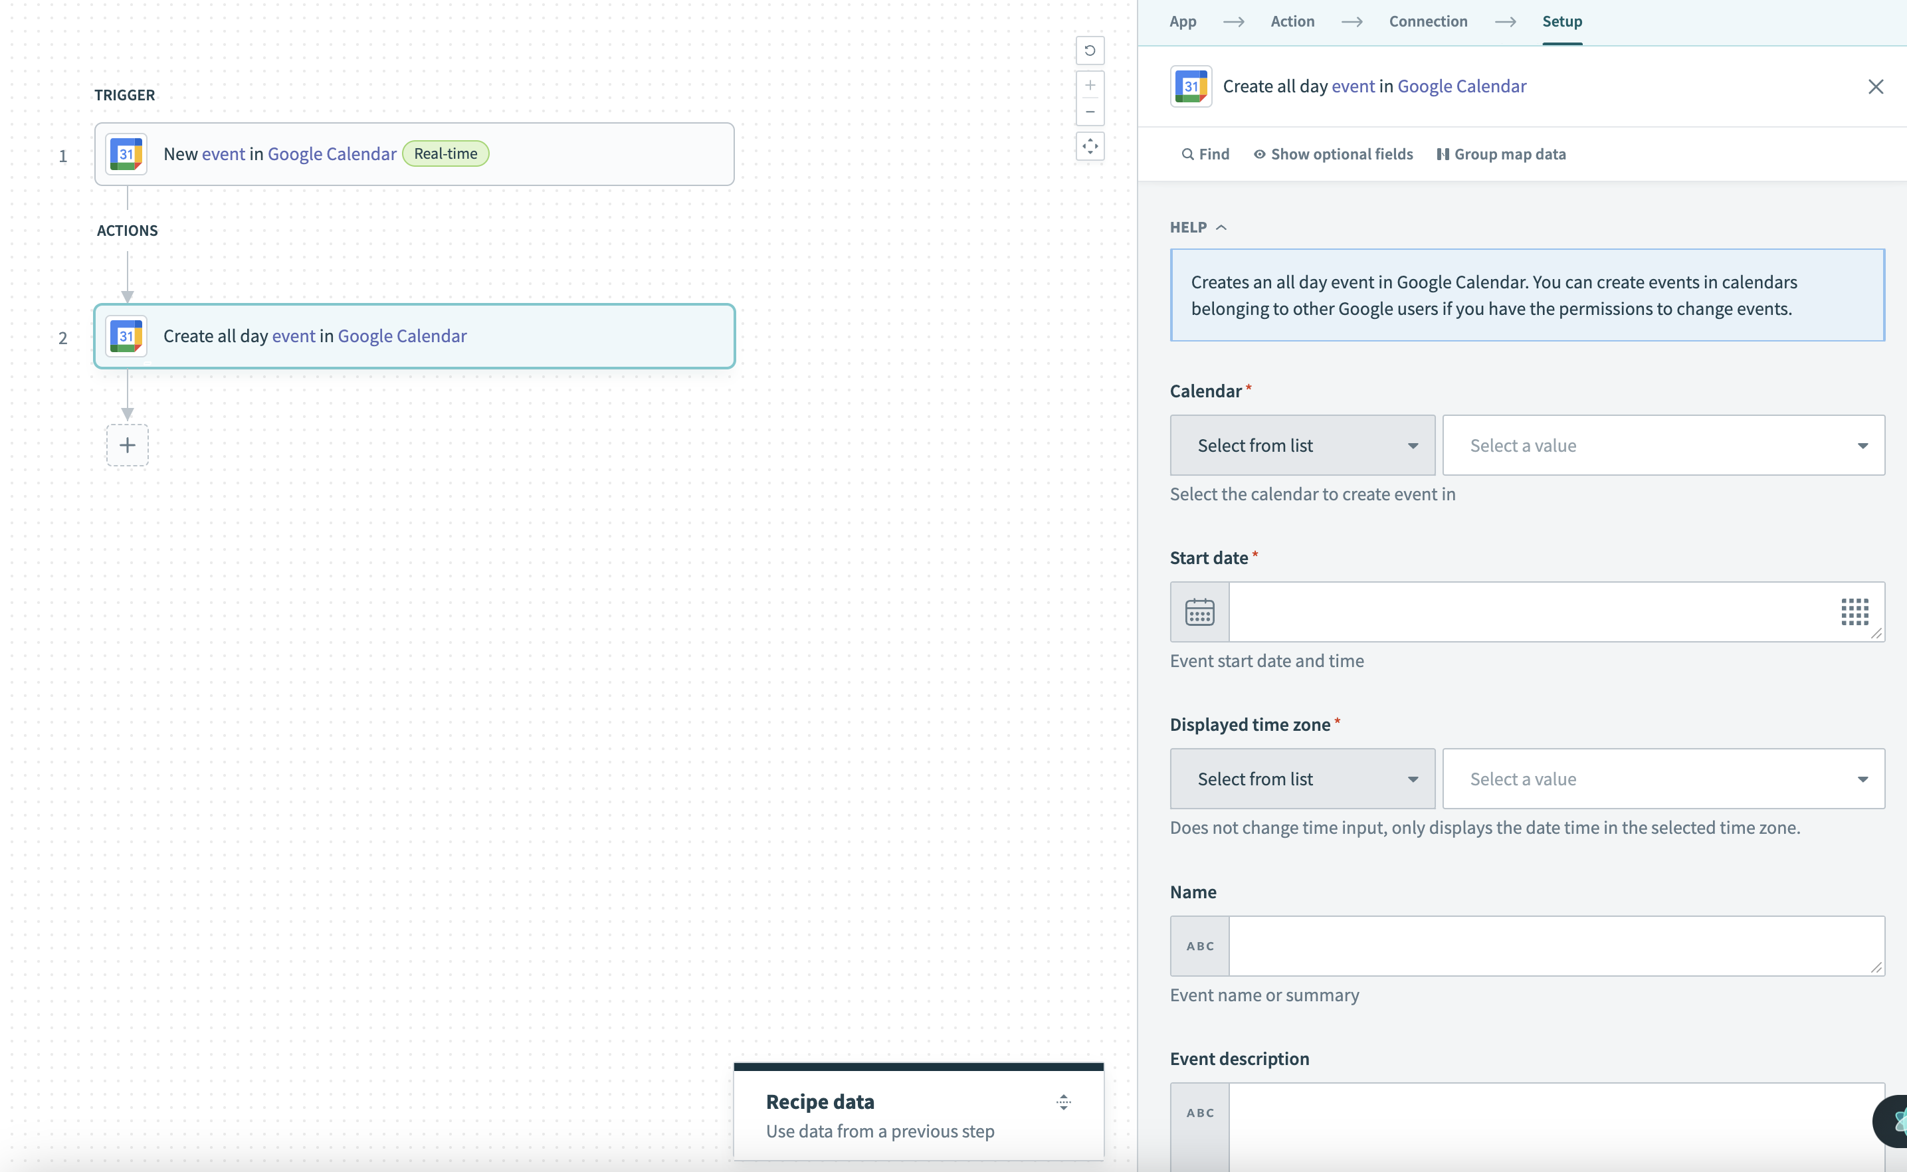Open Calendar 'Select a value' dropdown
This screenshot has height=1172, width=1907.
click(1664, 445)
